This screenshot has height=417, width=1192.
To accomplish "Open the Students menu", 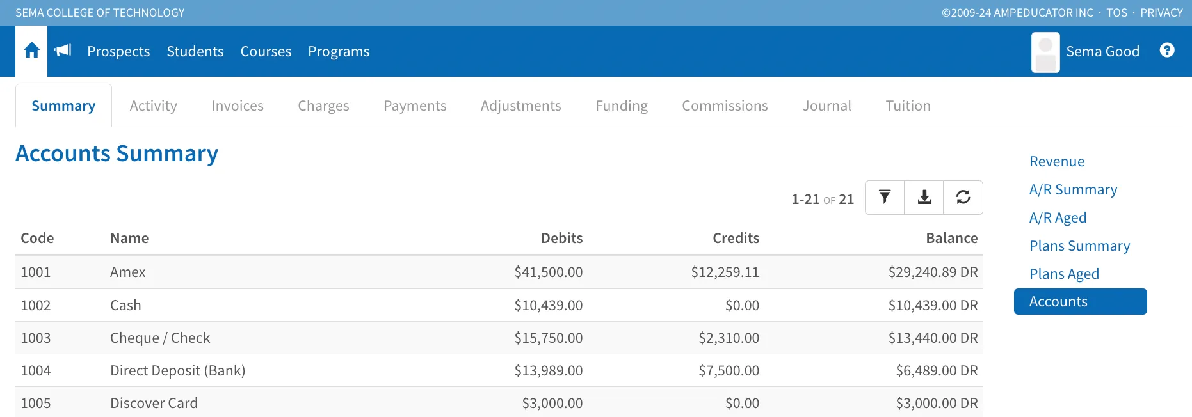I will click(195, 51).
